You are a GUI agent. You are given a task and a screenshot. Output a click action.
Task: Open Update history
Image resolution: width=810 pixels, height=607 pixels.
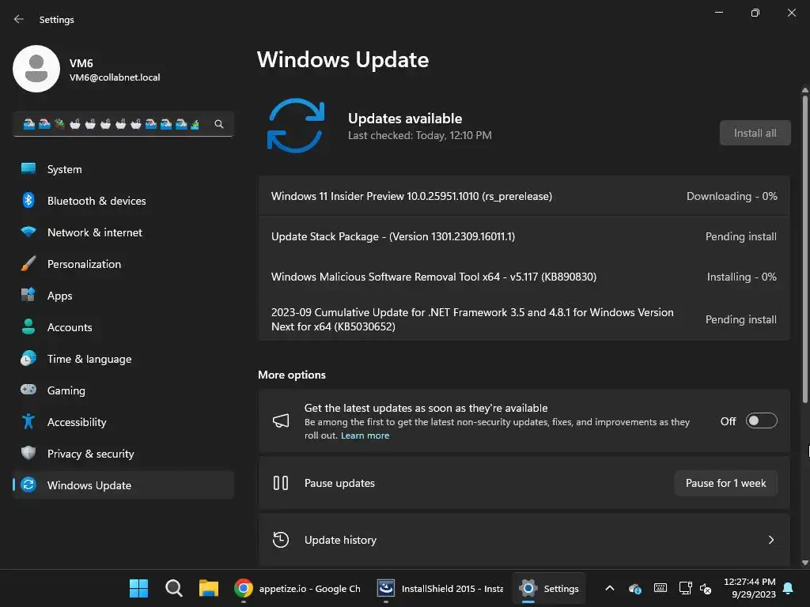tap(524, 539)
